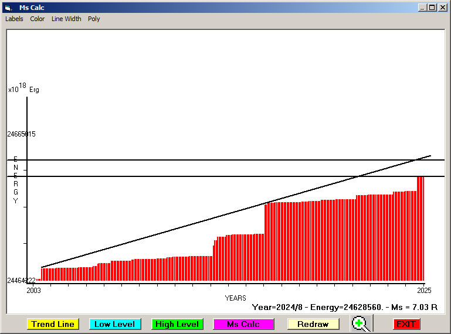Open the Poly menu

[x=94, y=19]
